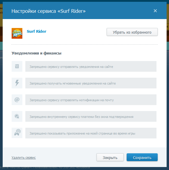This screenshot has height=170, width=169.
Task: Click the 'Закрыть' button
Action: 110,157
